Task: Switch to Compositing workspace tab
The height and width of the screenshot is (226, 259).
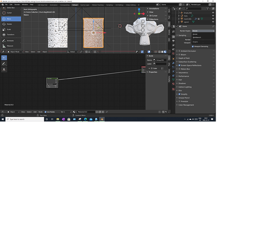Action: pyautogui.click(x=65, y=5)
